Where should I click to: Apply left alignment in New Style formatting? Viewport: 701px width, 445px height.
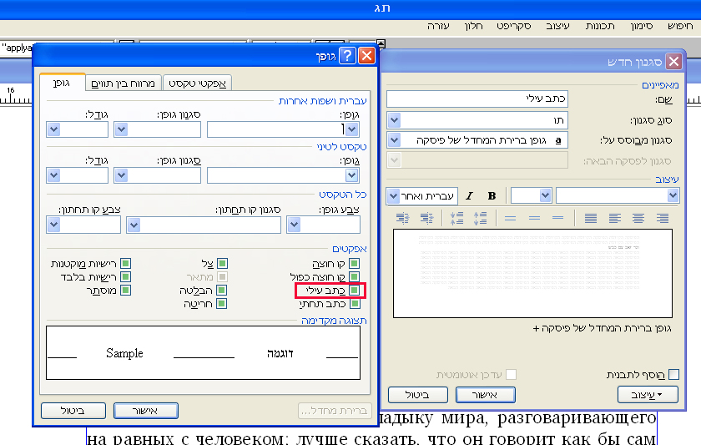click(615, 218)
